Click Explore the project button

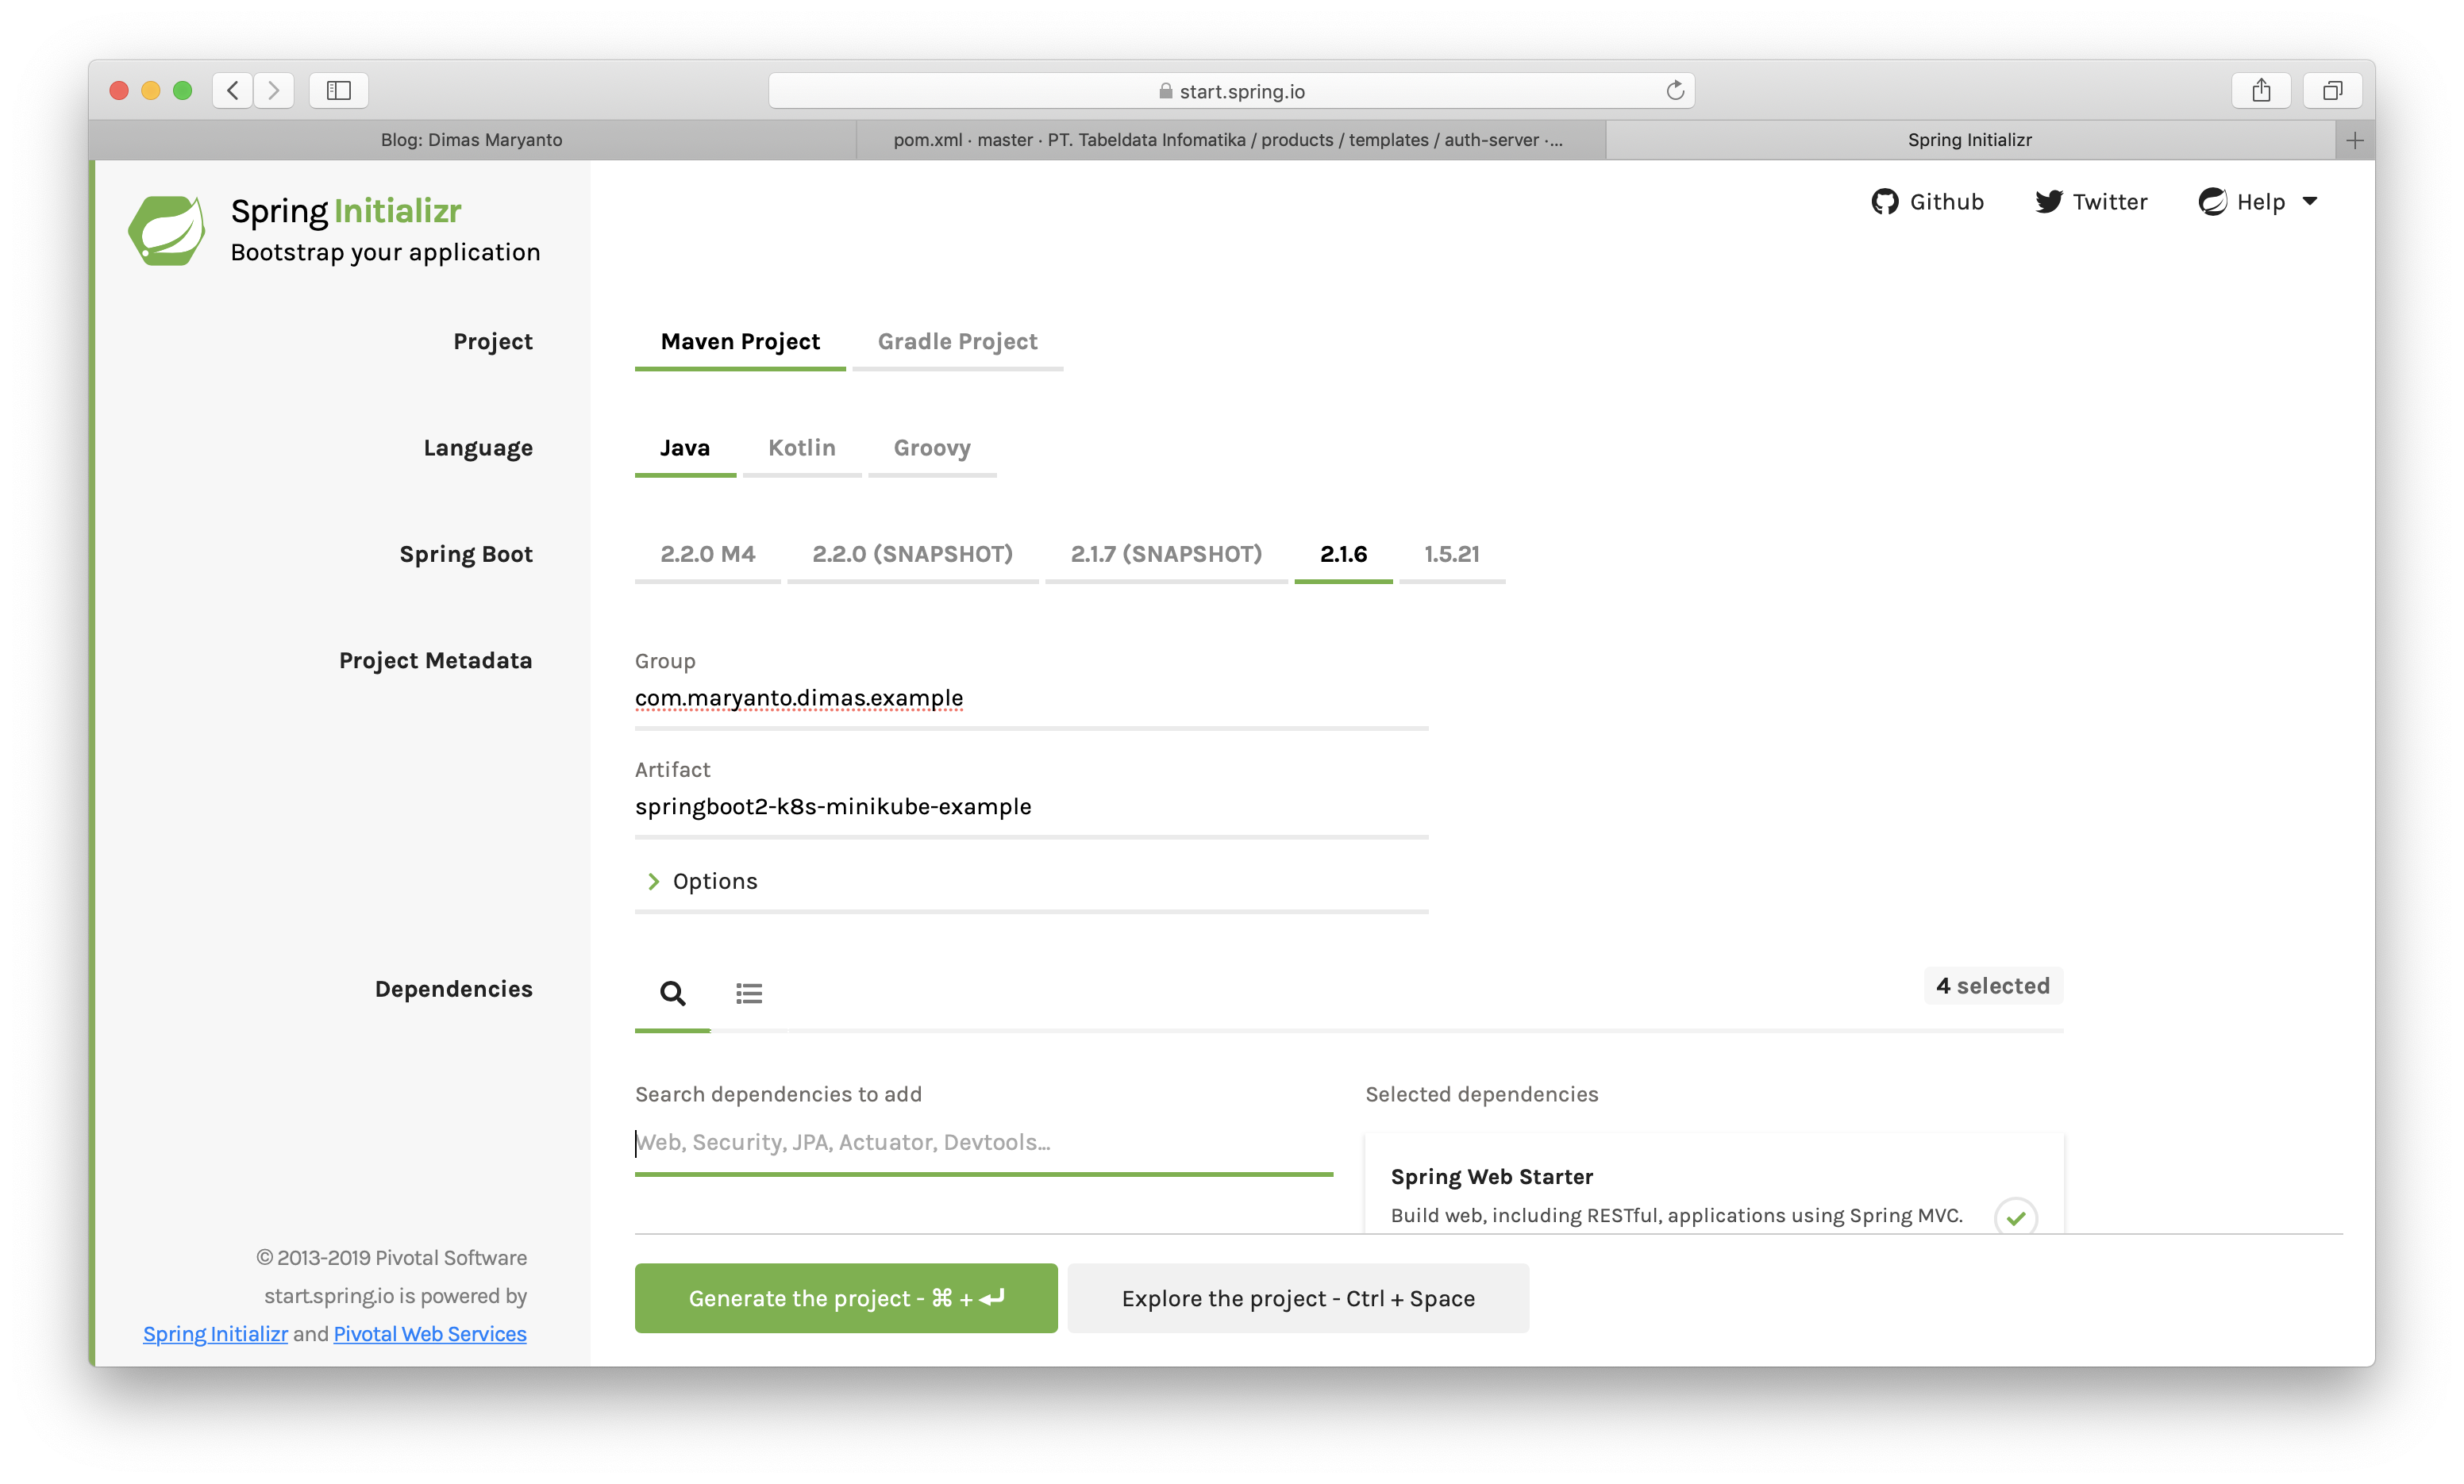tap(1297, 1298)
